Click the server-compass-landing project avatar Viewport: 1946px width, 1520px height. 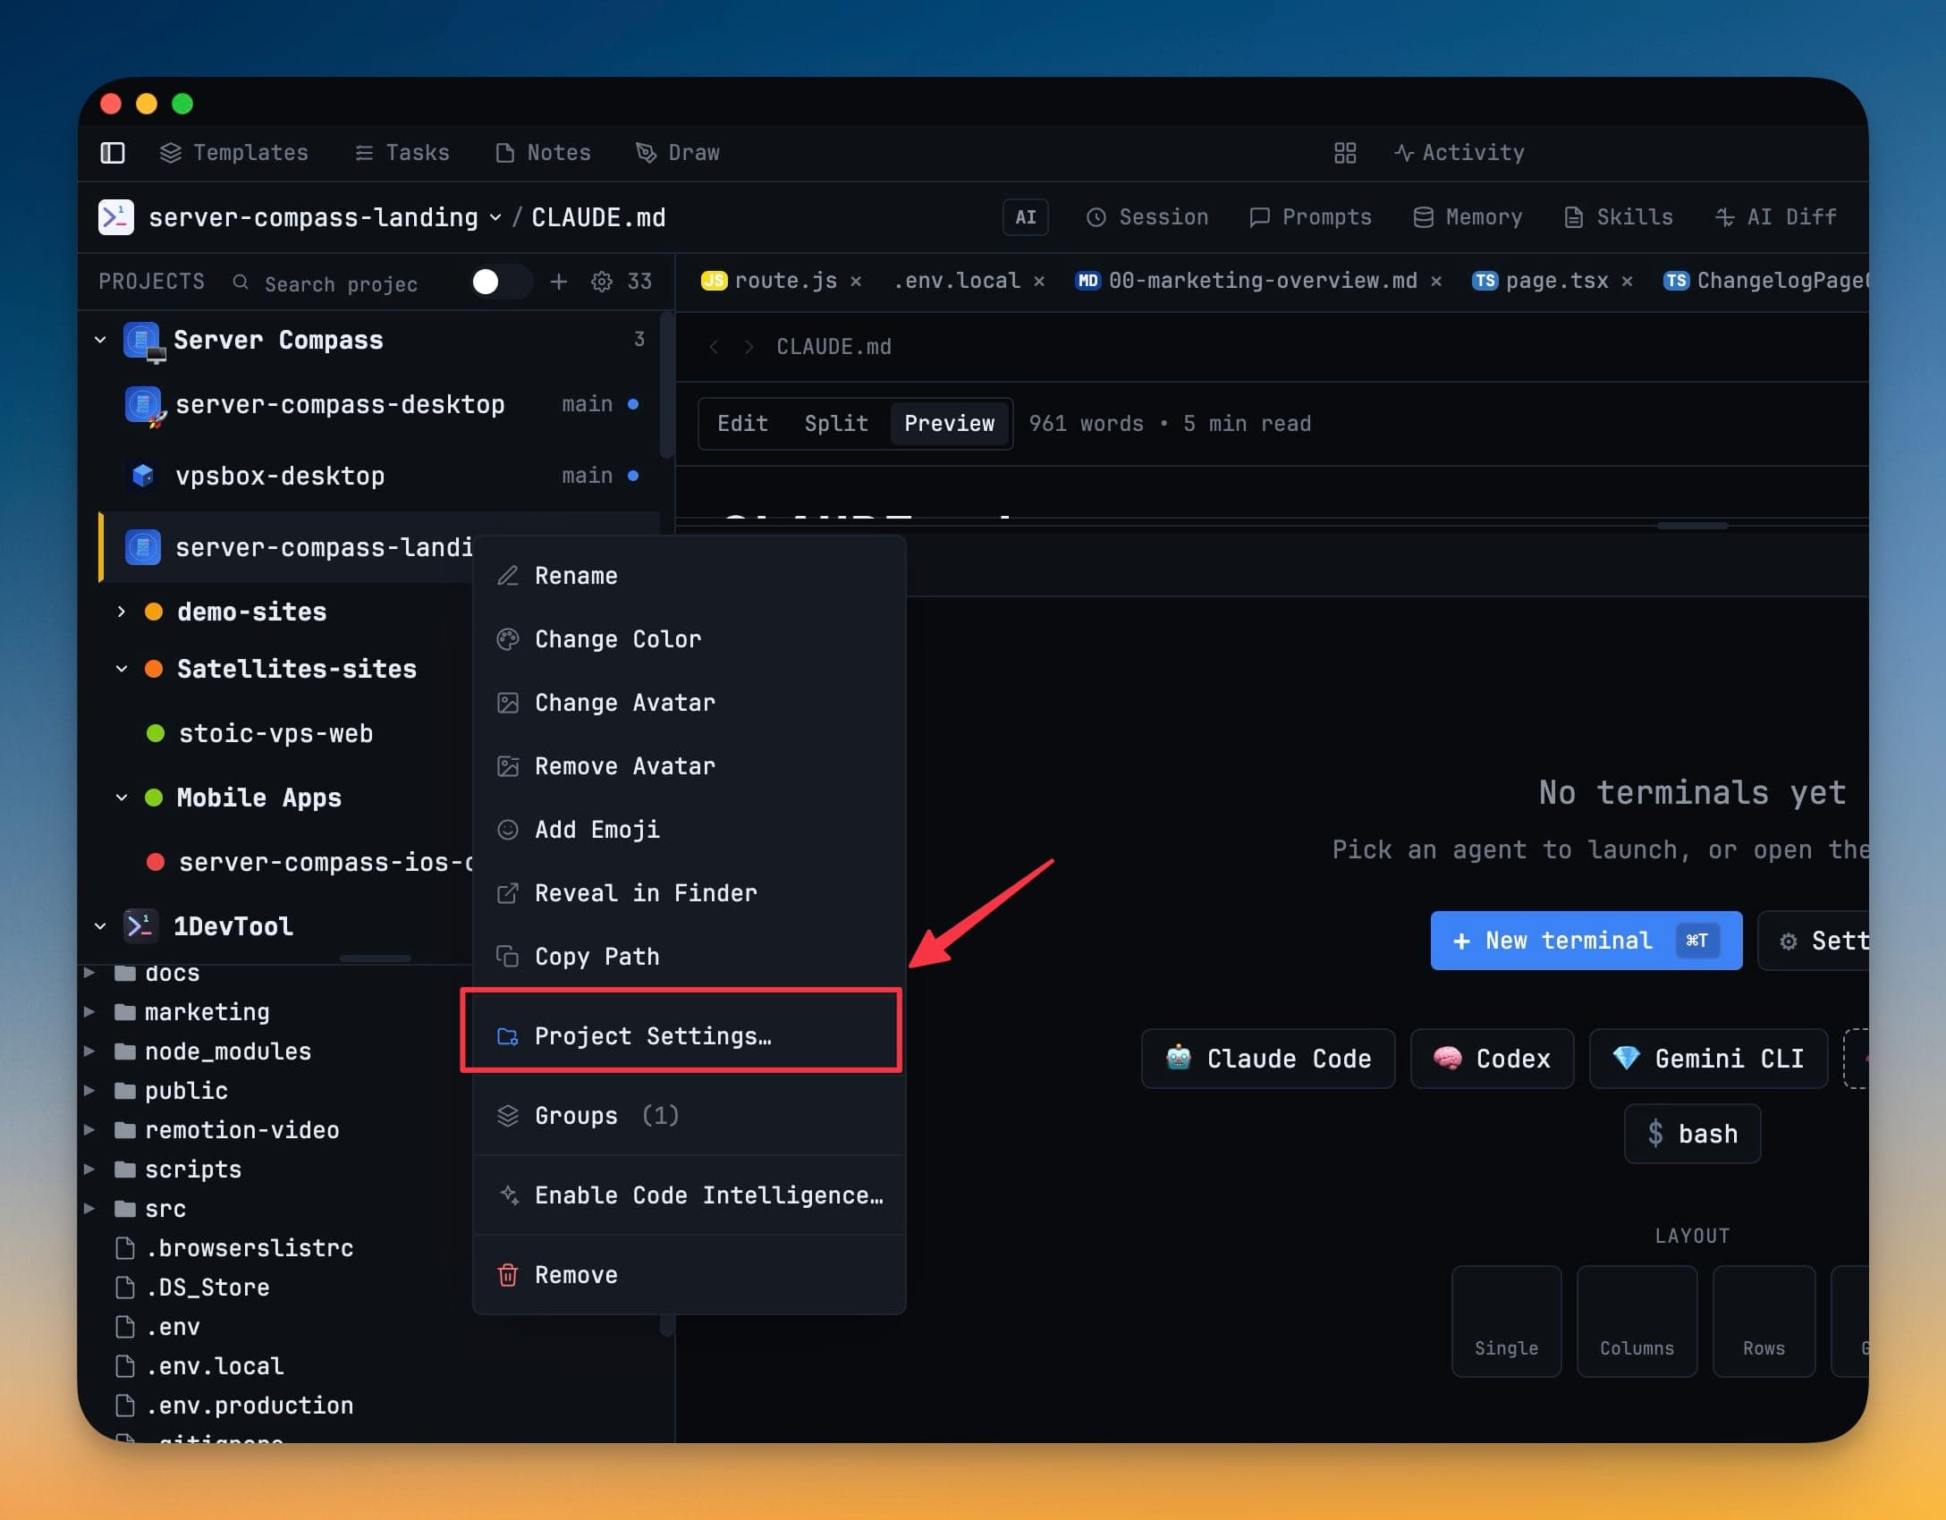pos(143,547)
